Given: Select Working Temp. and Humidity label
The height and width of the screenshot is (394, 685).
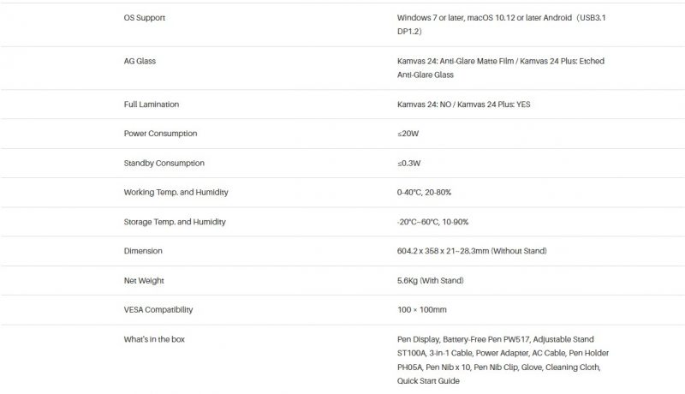Looking at the screenshot, I should (176, 192).
